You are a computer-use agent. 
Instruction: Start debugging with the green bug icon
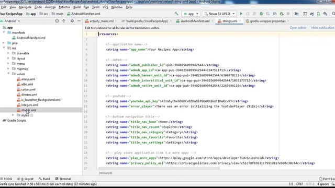261,14
